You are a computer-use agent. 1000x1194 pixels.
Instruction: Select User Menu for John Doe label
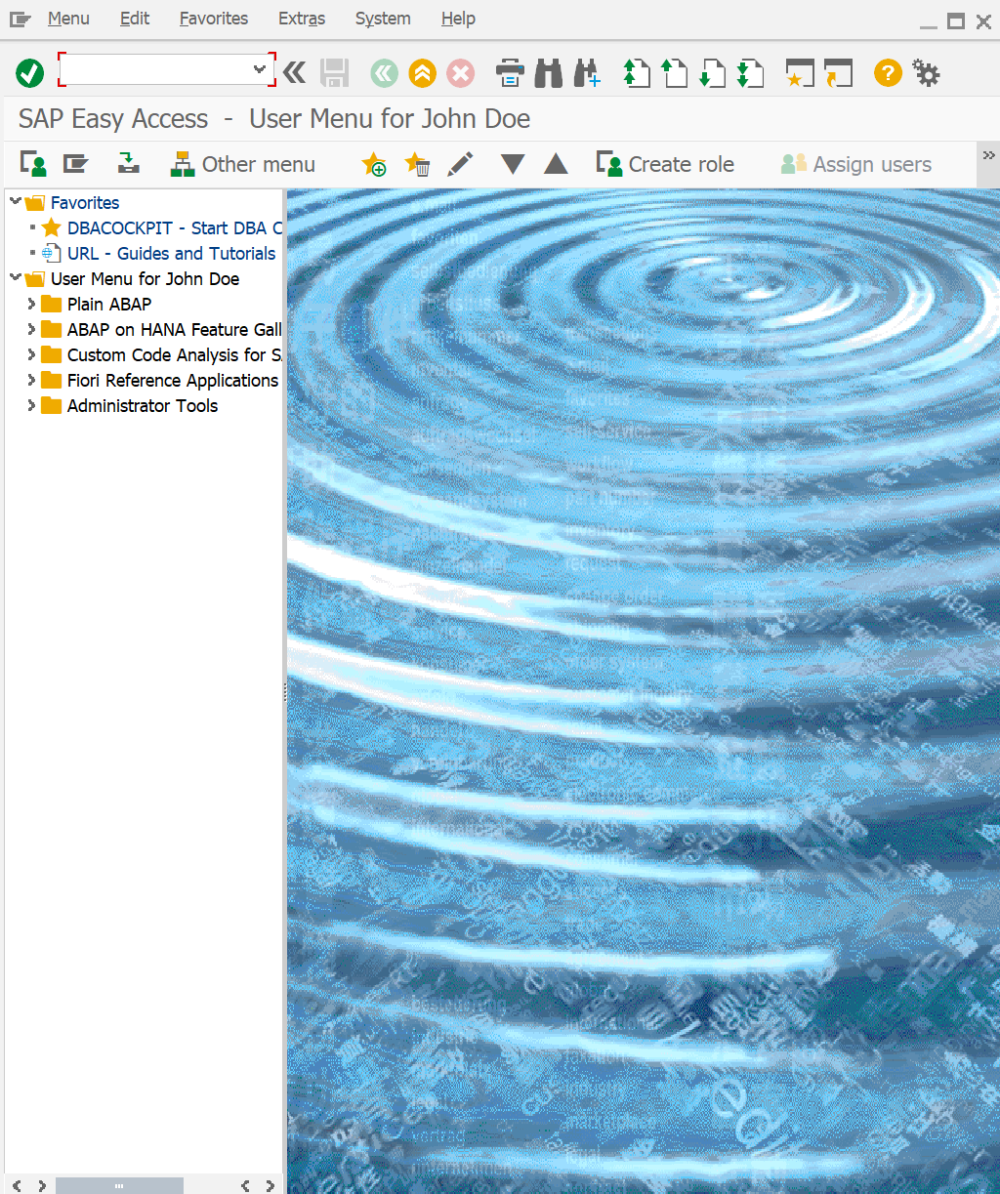(145, 278)
